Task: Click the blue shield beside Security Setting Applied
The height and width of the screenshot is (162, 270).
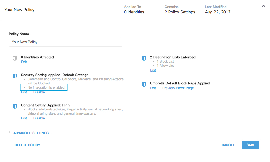Action: (x=15, y=76)
